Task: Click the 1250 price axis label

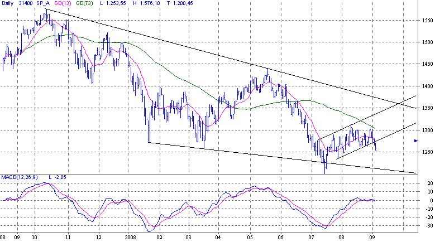Action: (x=427, y=152)
